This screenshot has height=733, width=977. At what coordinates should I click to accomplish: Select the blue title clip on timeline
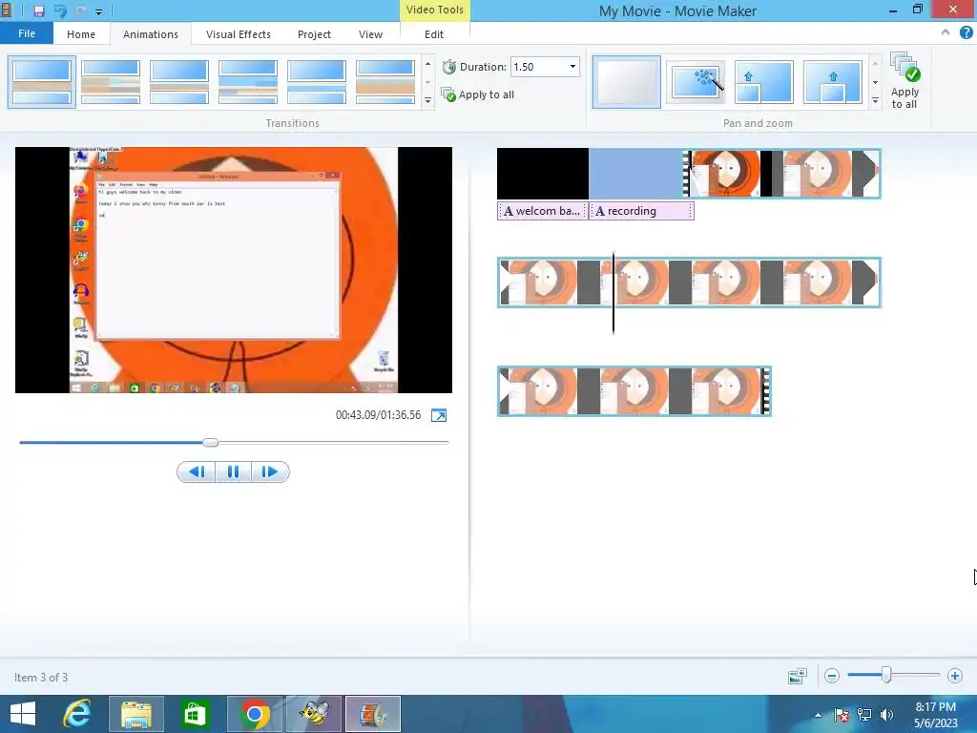coord(635,174)
